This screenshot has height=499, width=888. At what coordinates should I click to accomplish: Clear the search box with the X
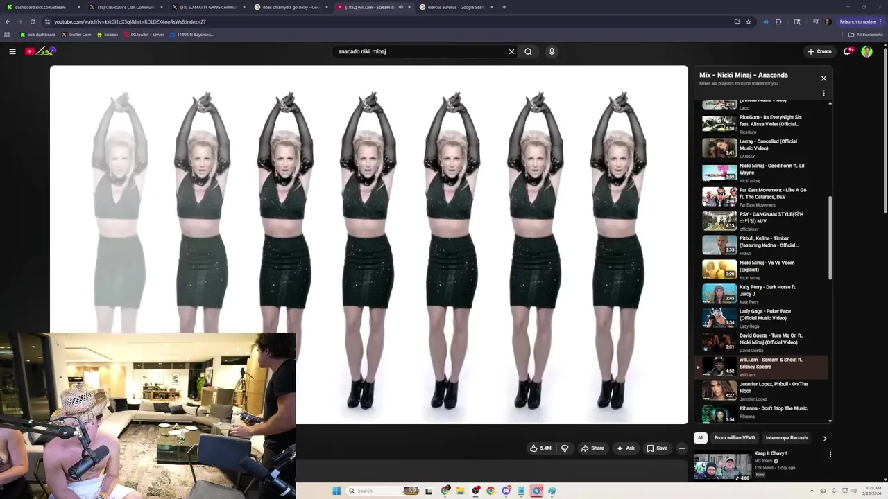(512, 51)
